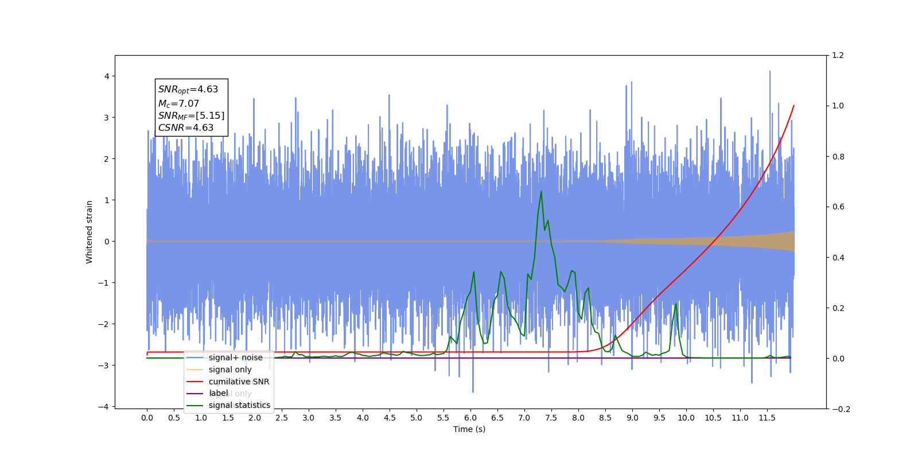
Task: Click the −4 tick on strain axis
Action: [104, 407]
